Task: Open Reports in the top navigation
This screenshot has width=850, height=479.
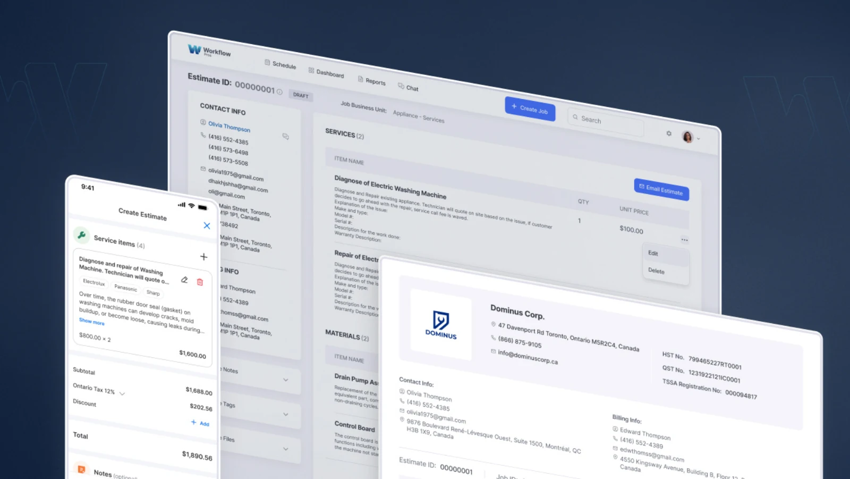Action: 372,81
